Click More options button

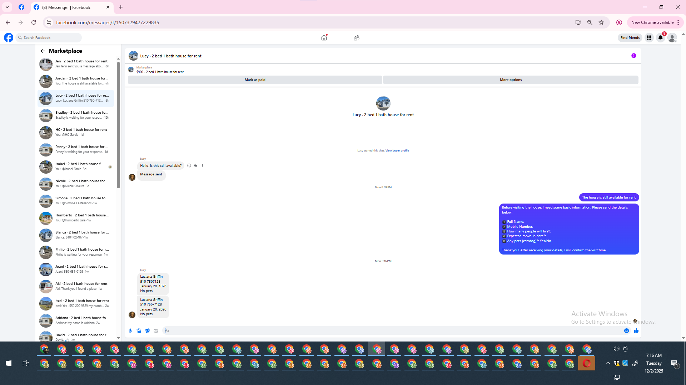pyautogui.click(x=510, y=80)
